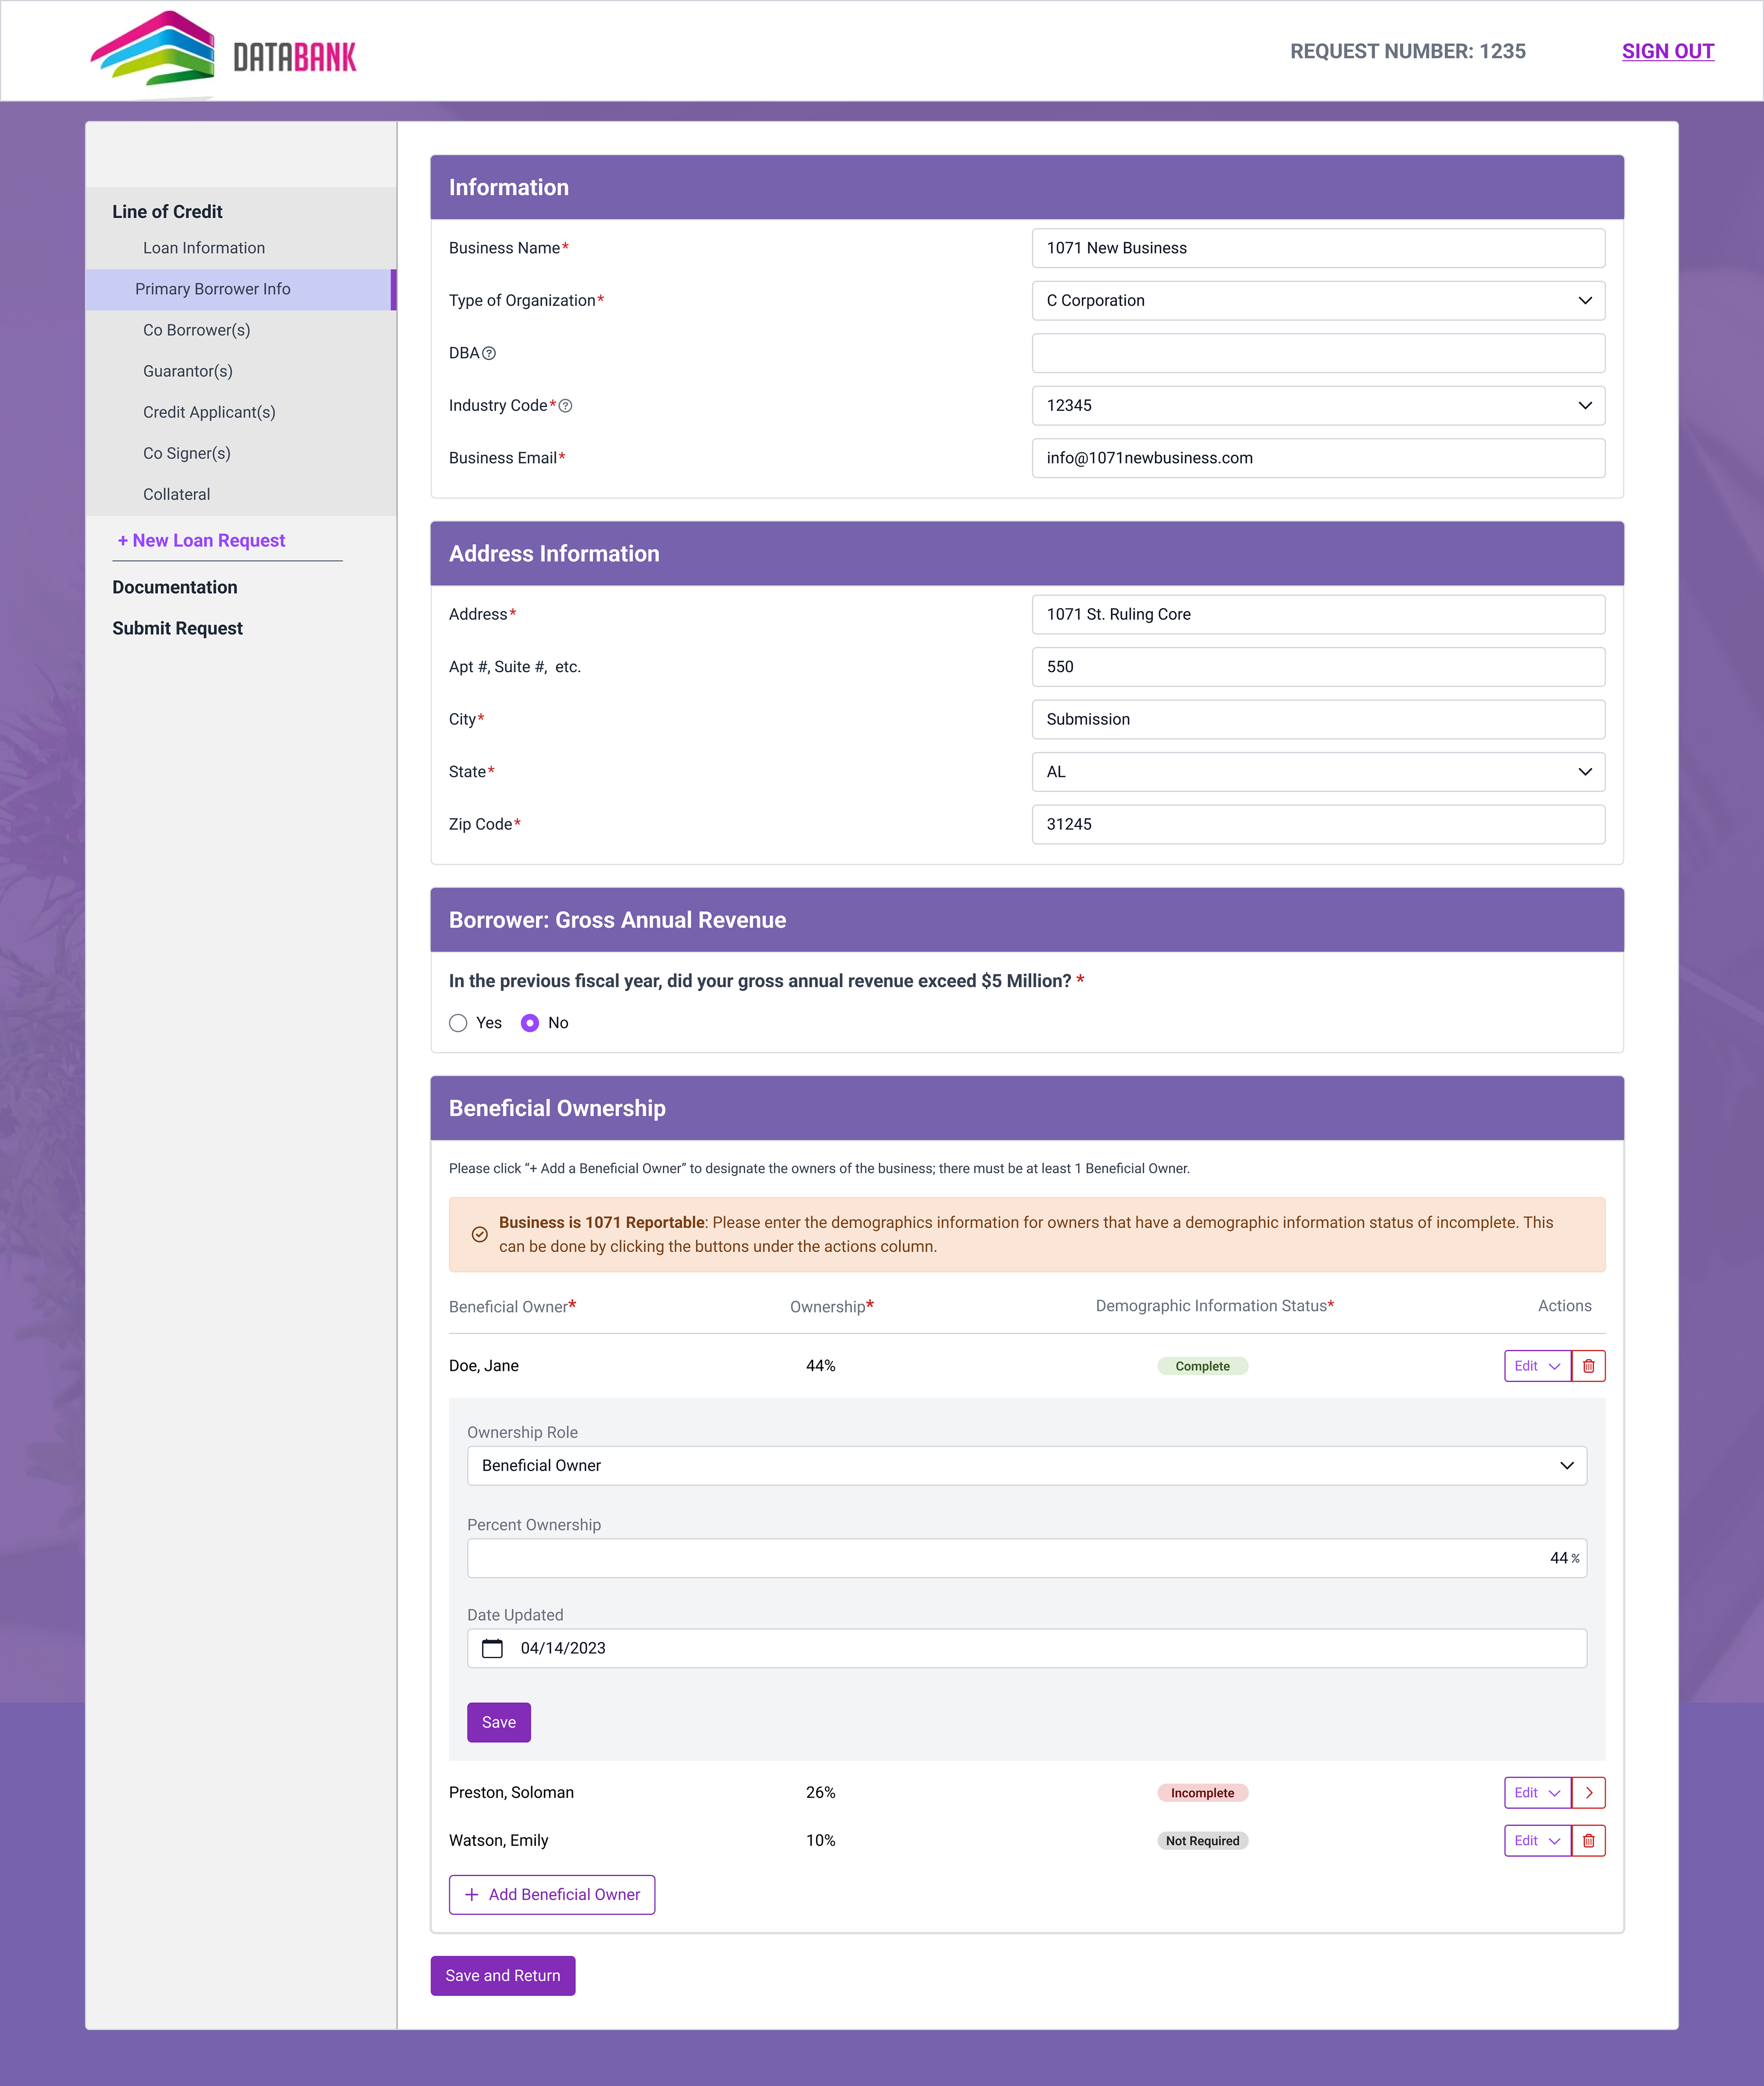Click the Date Updated calendar icon
This screenshot has height=2086, width=1764.
click(x=492, y=1648)
